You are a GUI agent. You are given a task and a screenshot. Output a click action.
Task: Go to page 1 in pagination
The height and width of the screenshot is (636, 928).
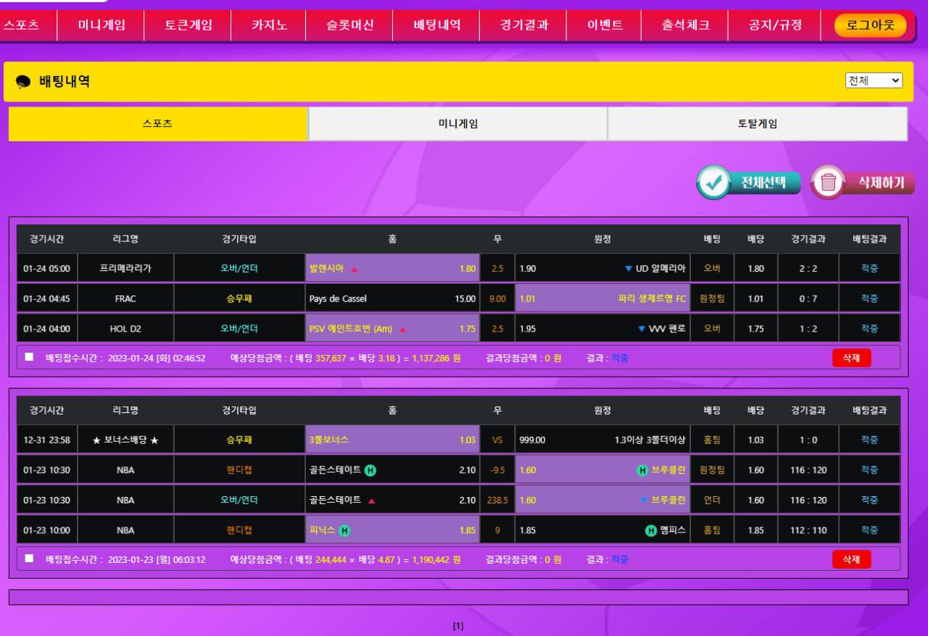coord(457,626)
